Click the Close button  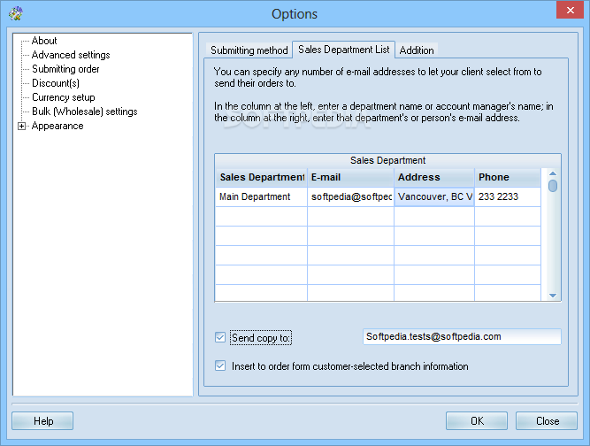(x=547, y=421)
